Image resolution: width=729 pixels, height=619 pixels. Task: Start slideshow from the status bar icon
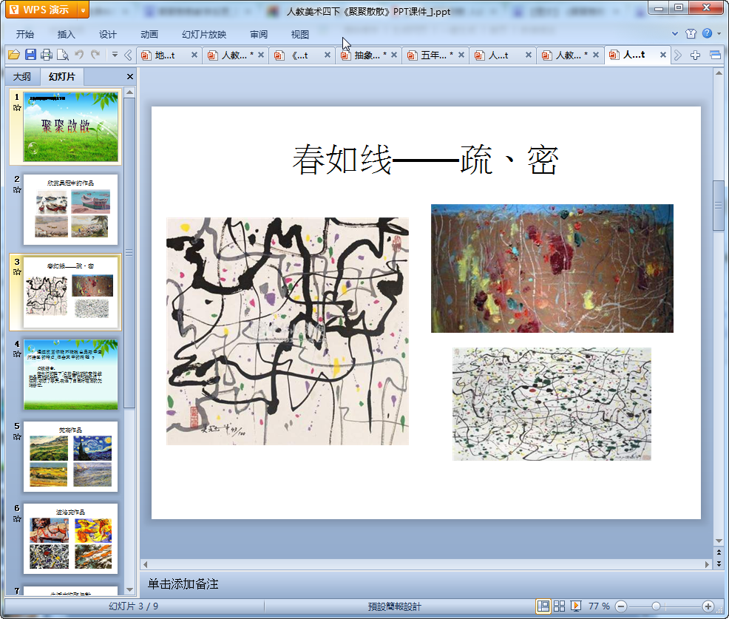[575, 606]
